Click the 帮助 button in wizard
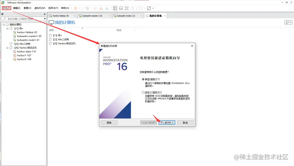Image resolution: width=294 pixels, height=166 pixels. coord(109,123)
